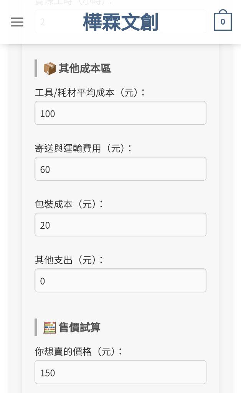Screen dimensions: 241x393
Task: Click the 工具/耗材平均成本(元) label
Action: pyautogui.click(x=90, y=92)
